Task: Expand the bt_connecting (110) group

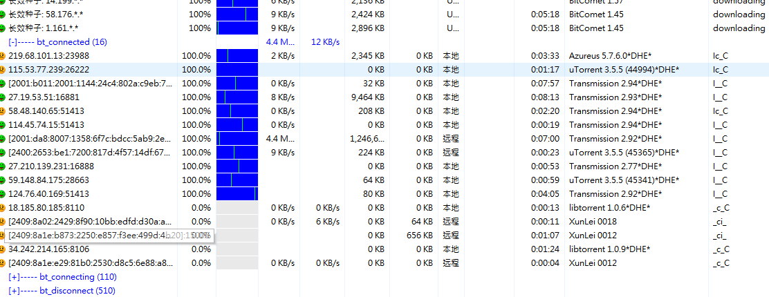Action: (14, 277)
